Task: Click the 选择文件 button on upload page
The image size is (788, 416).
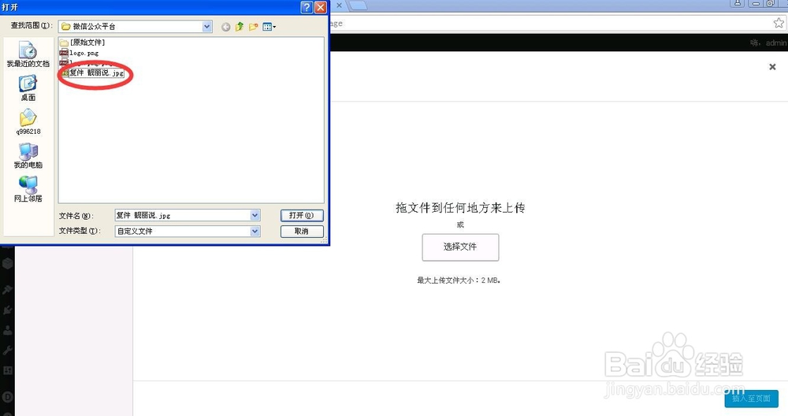Action: click(x=460, y=247)
